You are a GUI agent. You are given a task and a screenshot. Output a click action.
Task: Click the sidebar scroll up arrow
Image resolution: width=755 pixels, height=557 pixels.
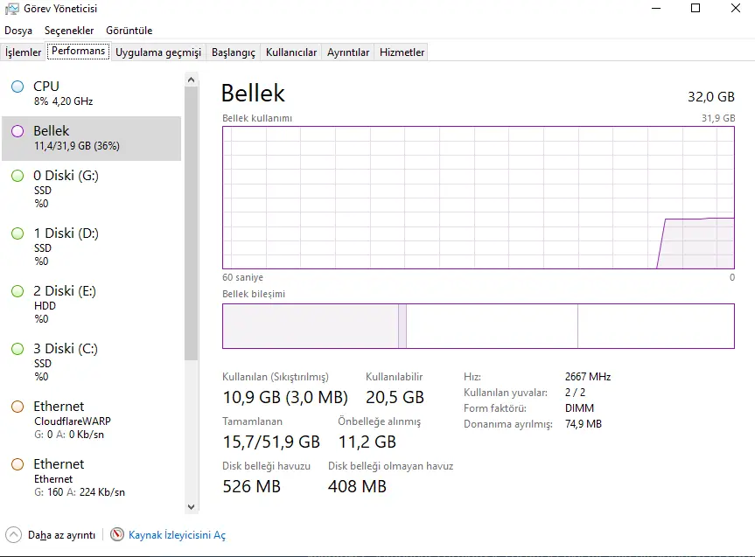coord(192,80)
